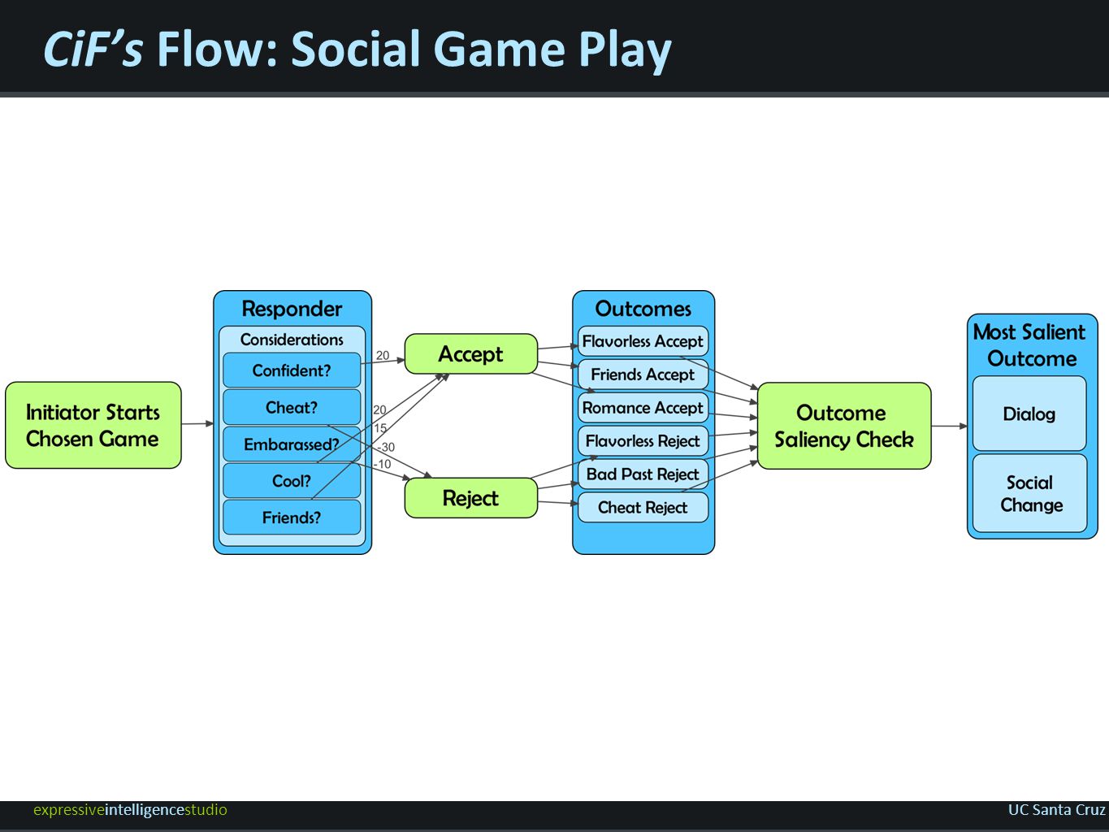
Task: Click the 15 edge weight label
Action: click(x=380, y=428)
